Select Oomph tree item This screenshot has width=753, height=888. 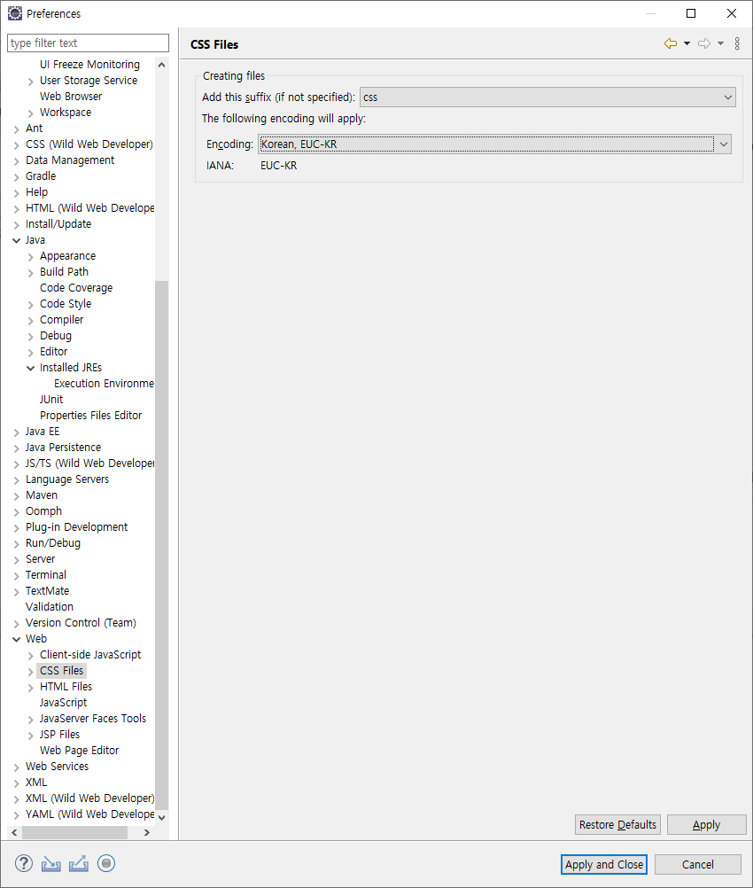point(43,511)
